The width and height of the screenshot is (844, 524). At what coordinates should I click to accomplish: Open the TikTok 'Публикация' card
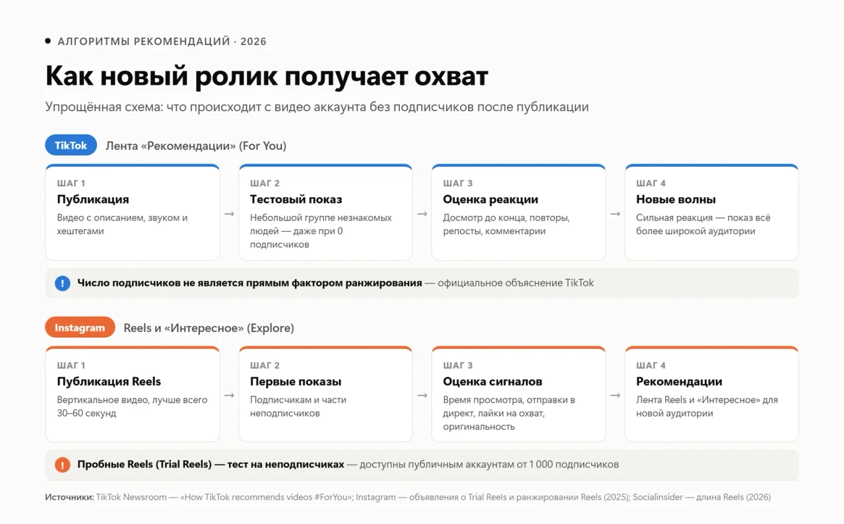pyautogui.click(x=133, y=213)
